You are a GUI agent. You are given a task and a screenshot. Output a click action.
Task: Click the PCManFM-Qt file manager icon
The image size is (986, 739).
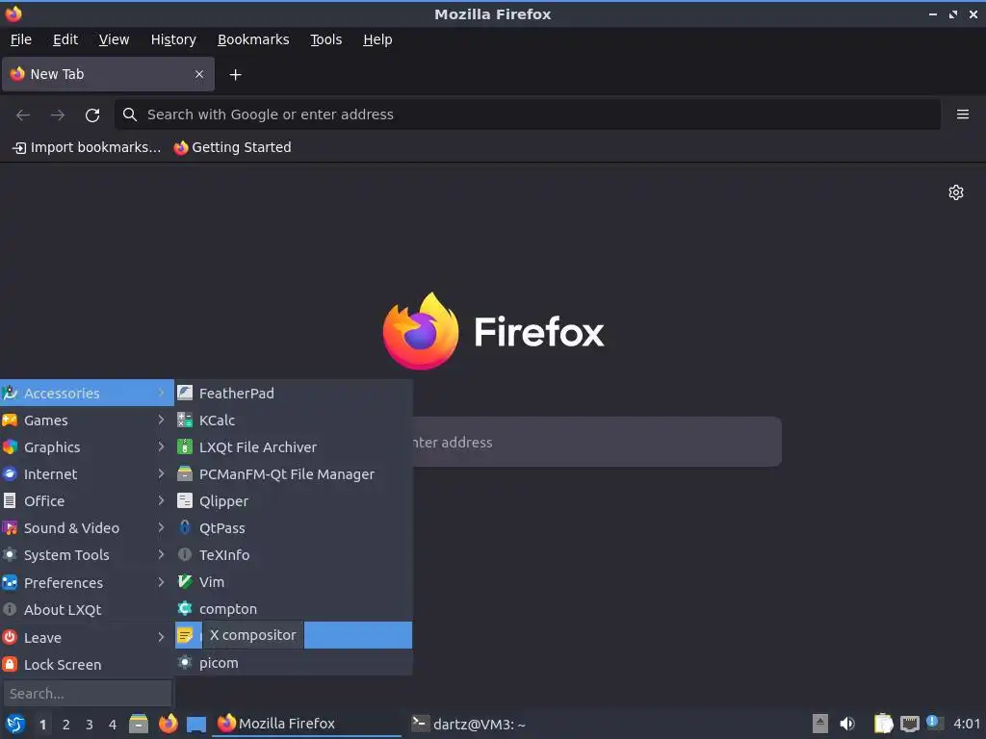click(x=185, y=474)
